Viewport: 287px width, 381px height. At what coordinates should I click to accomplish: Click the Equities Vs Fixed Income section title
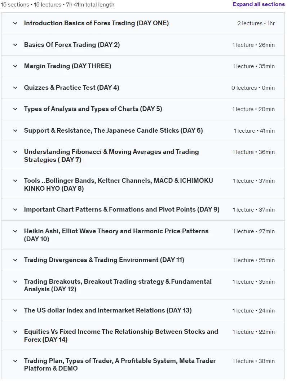tap(121, 336)
